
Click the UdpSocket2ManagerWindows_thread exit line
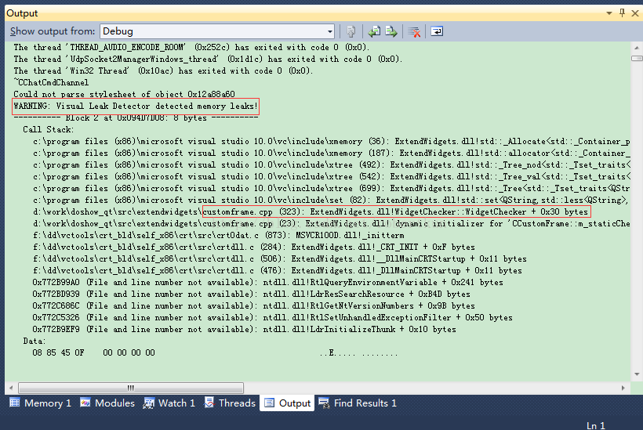coord(208,60)
